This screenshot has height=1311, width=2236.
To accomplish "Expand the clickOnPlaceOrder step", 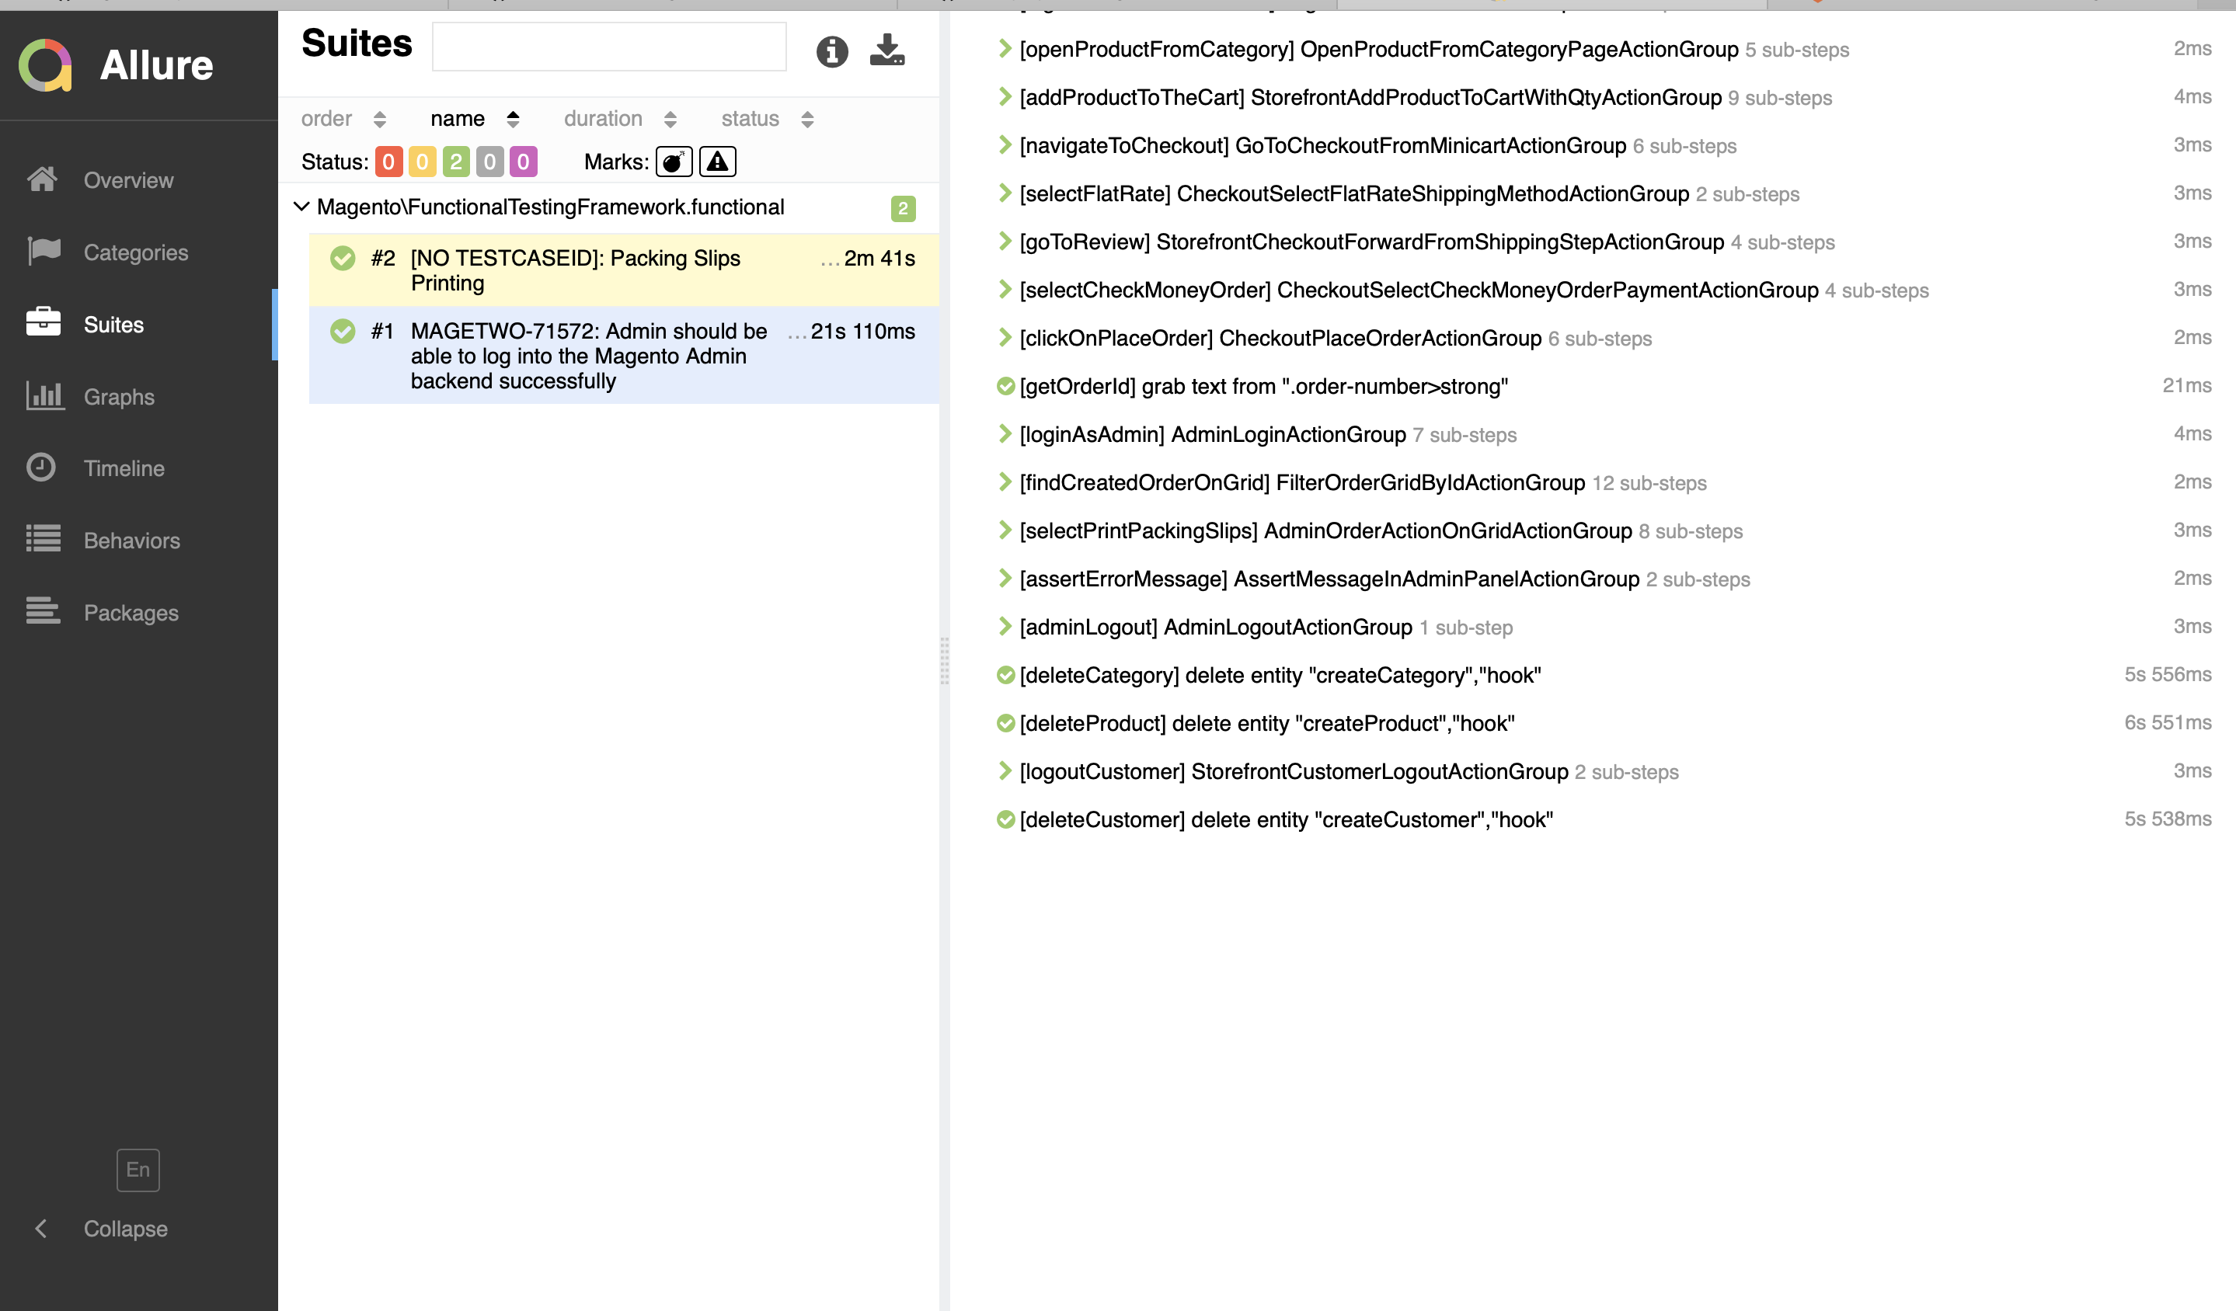I will pos(1005,337).
